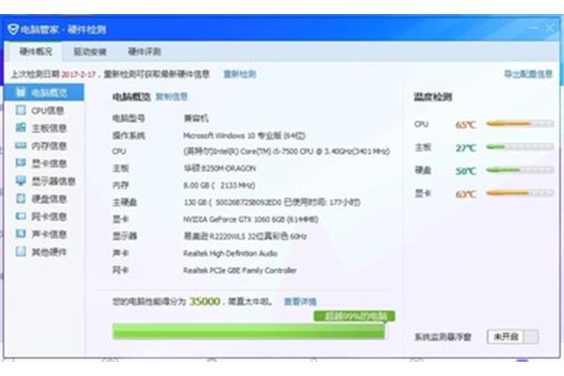
Task: Click the green percentile badge above the bar
Action: pyautogui.click(x=354, y=316)
